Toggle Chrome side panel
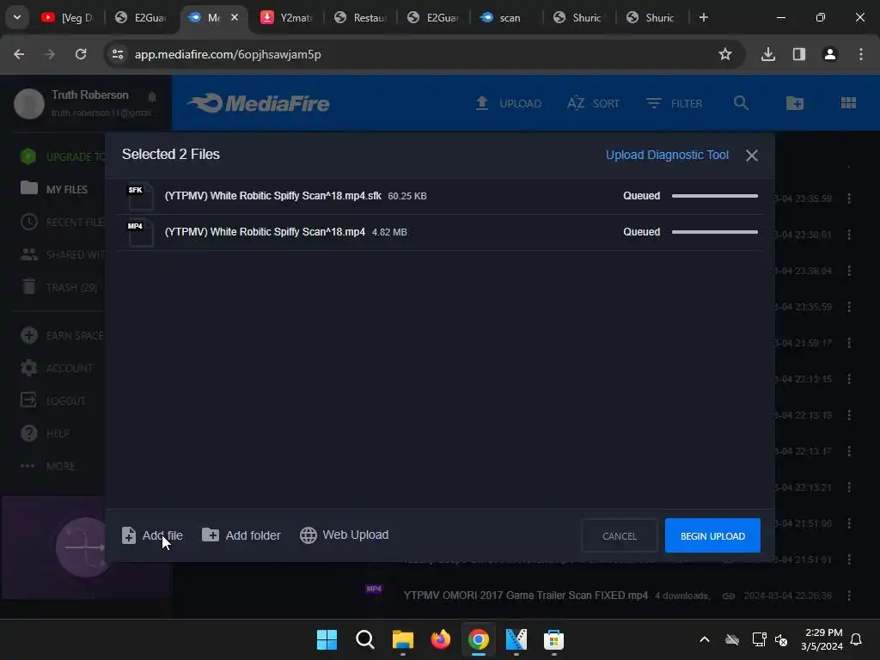Image resolution: width=880 pixels, height=660 pixels. click(x=798, y=54)
